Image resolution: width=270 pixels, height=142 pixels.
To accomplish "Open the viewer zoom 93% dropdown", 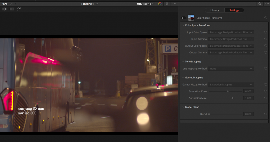I will tap(7, 4).
